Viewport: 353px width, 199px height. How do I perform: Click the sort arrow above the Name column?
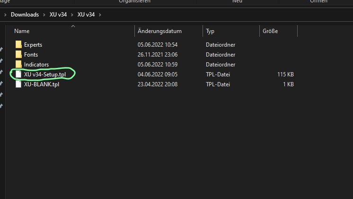73,26
